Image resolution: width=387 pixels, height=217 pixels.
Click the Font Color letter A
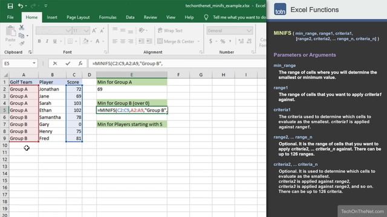click(97, 42)
